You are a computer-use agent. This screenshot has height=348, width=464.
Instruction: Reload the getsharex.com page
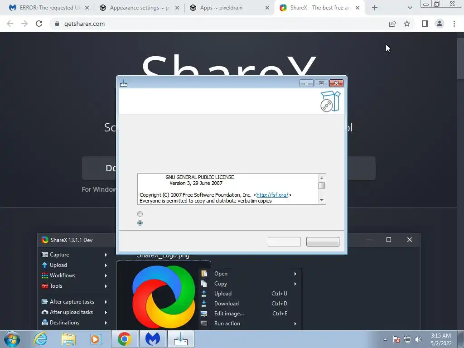[x=39, y=24]
